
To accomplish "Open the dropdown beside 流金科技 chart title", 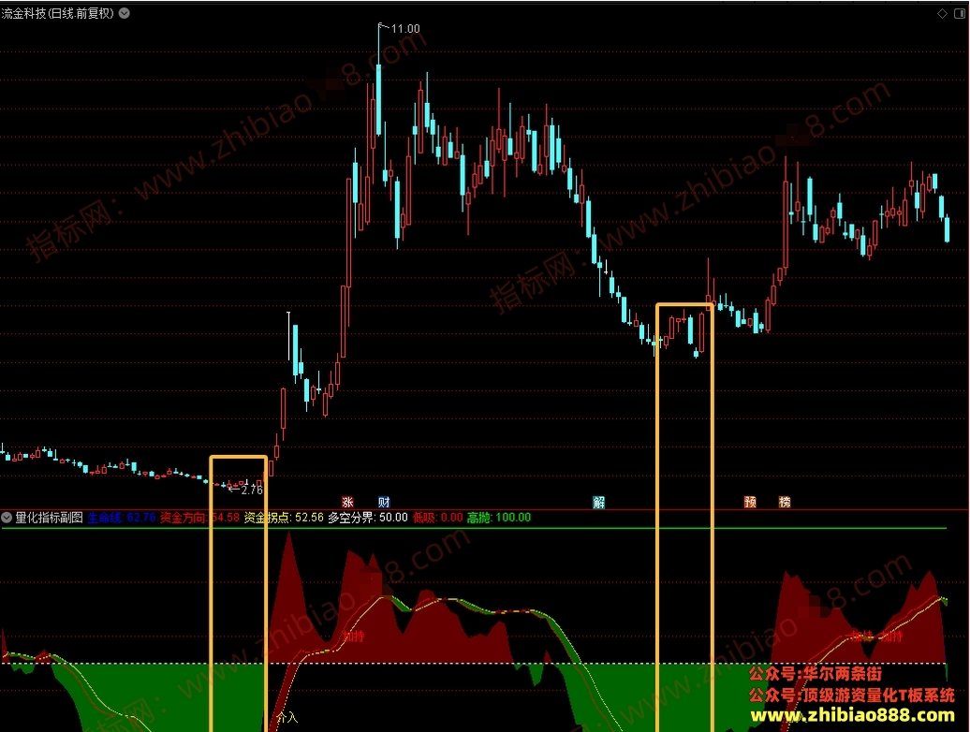I will (125, 13).
